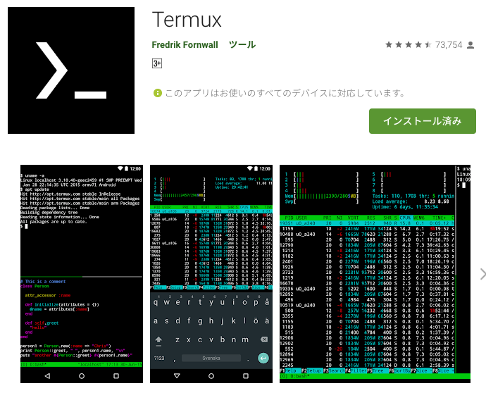This screenshot has width=486, height=393.
Task: Click the device compatibility message text
Action: pyautogui.click(x=285, y=93)
